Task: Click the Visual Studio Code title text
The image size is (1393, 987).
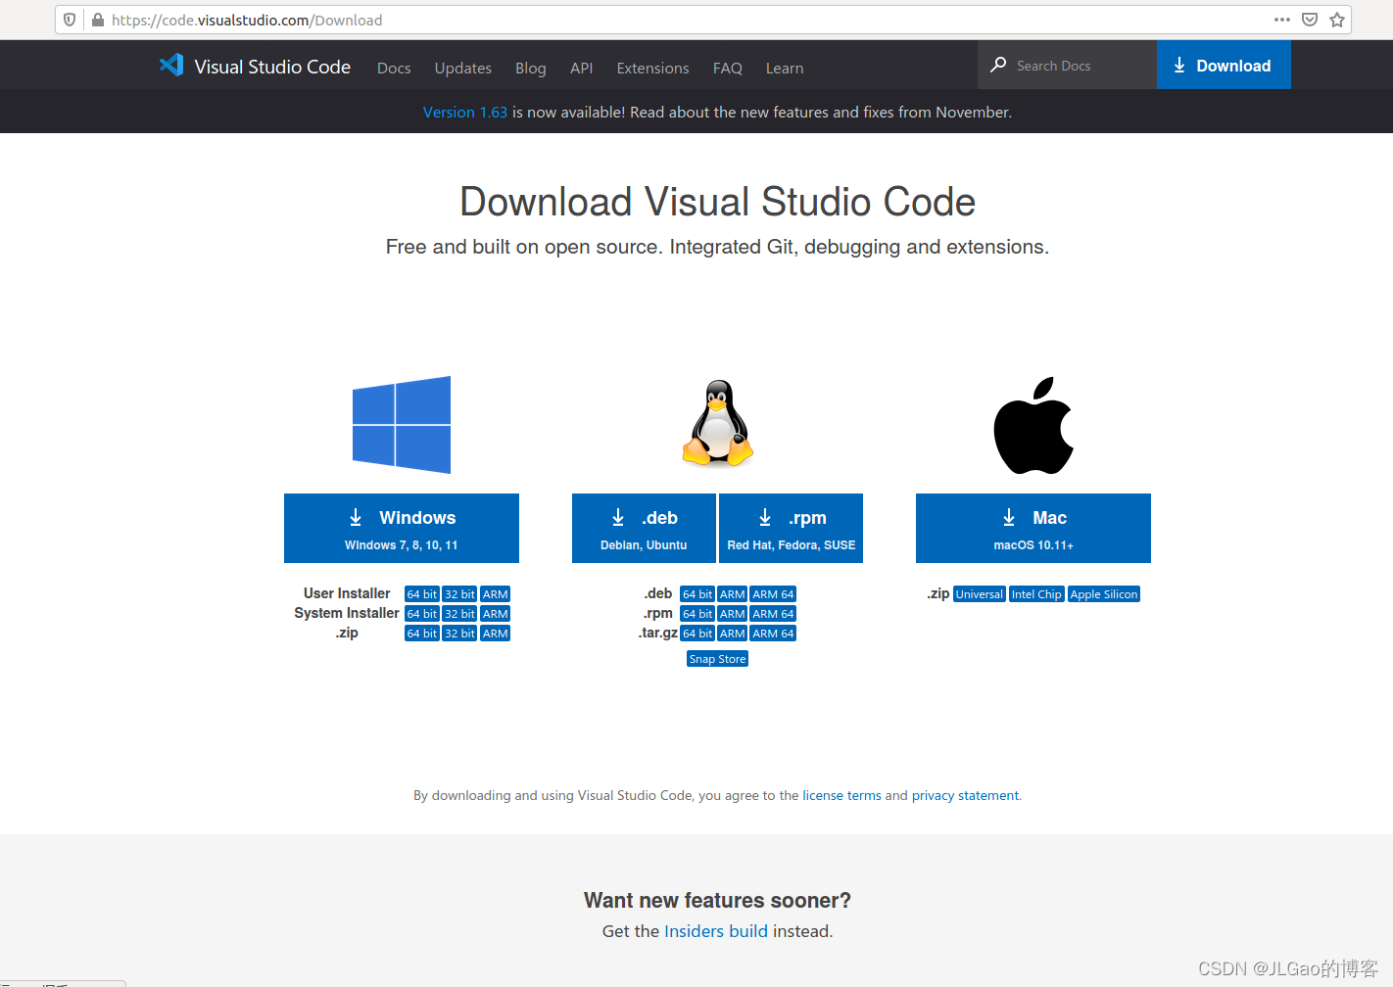Action: pyautogui.click(x=272, y=67)
